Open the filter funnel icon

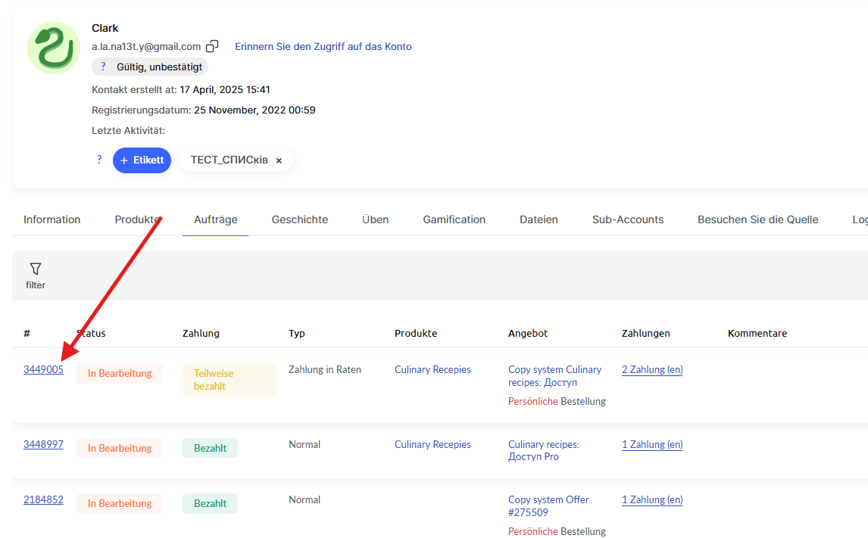coord(36,269)
